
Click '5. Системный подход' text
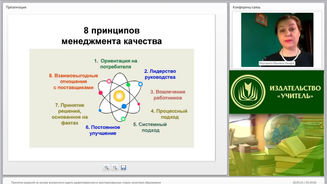point(150,127)
